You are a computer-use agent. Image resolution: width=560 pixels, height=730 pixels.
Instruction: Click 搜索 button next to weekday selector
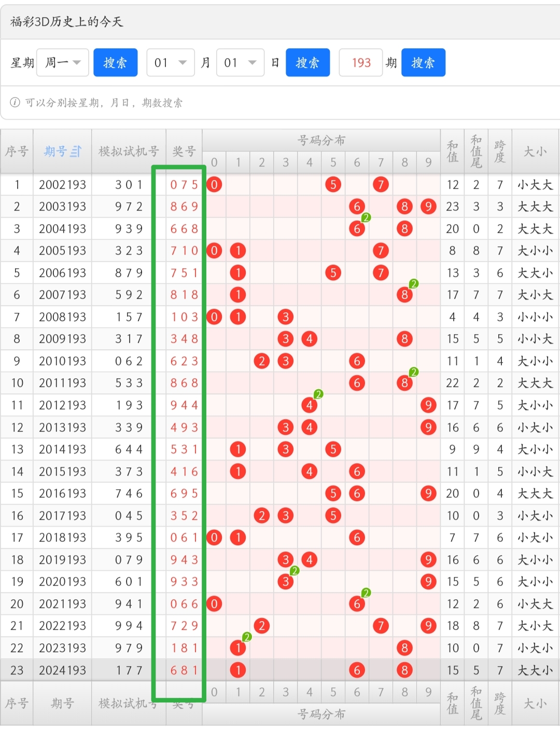(x=115, y=63)
